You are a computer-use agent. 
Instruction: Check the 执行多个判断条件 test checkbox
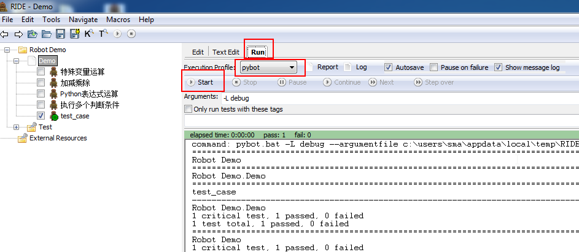coord(41,105)
